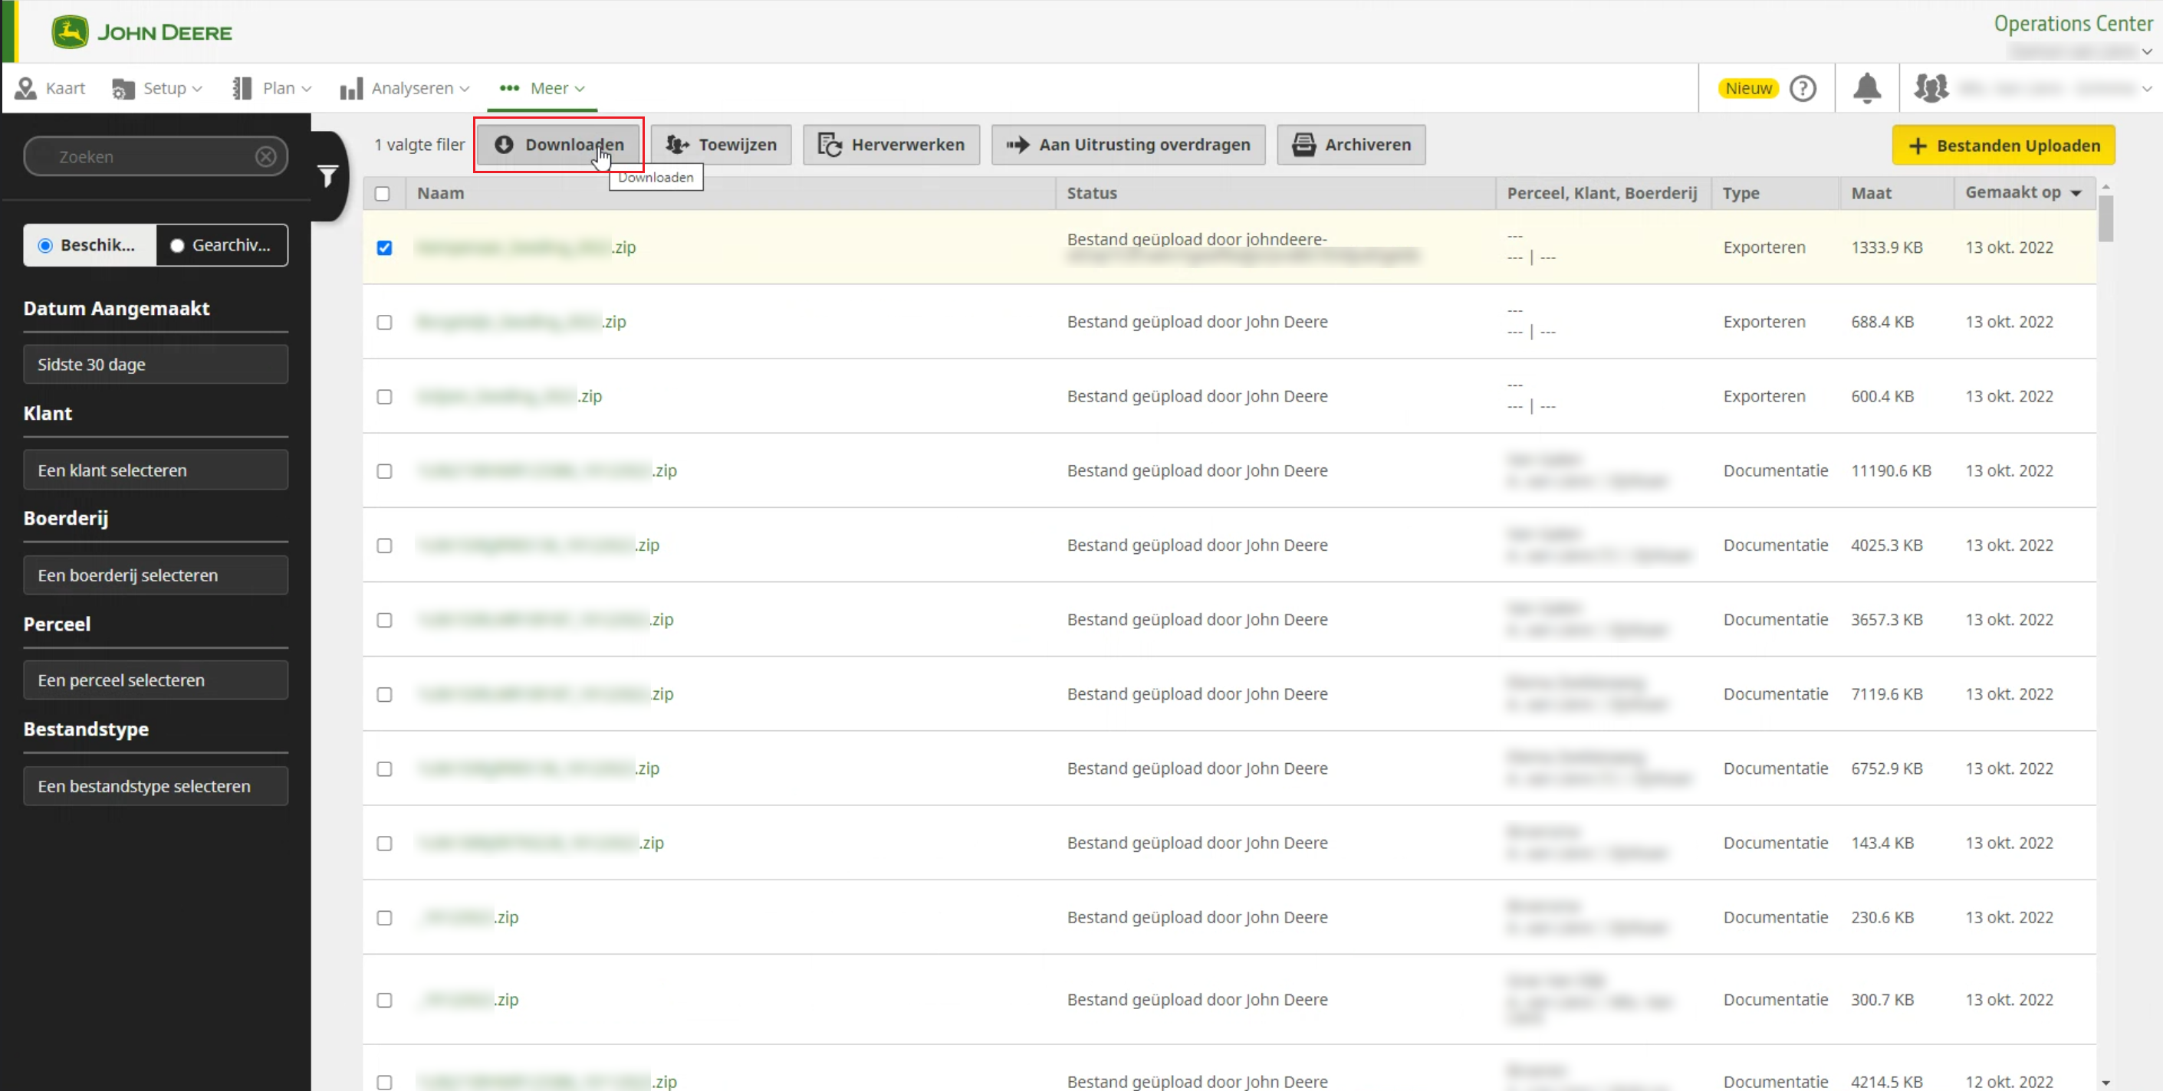The image size is (2163, 1091).
Task: Expand Een bestandstype selecteren dropdown
Action: click(x=156, y=786)
